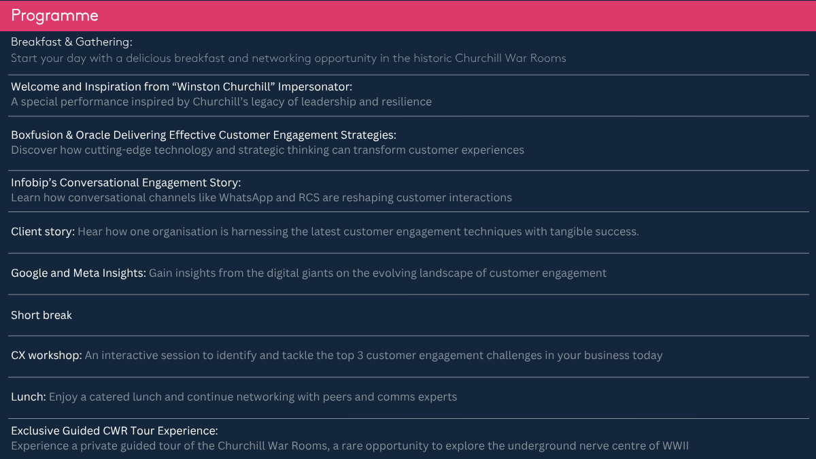The image size is (816, 459).
Task: Click the Client story description about tangible success
Action: click(358, 232)
